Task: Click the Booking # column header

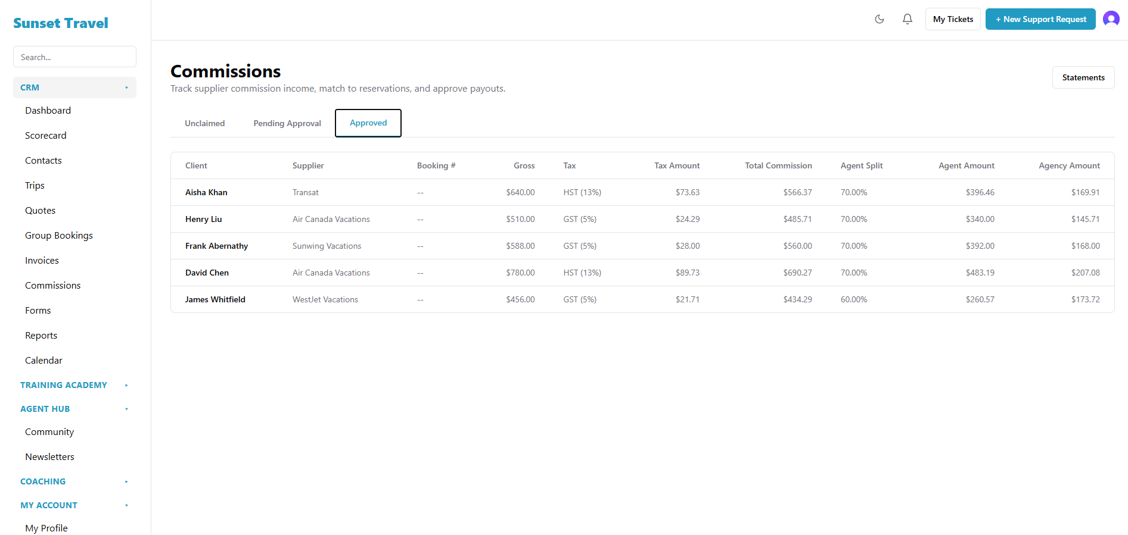Action: [436, 165]
